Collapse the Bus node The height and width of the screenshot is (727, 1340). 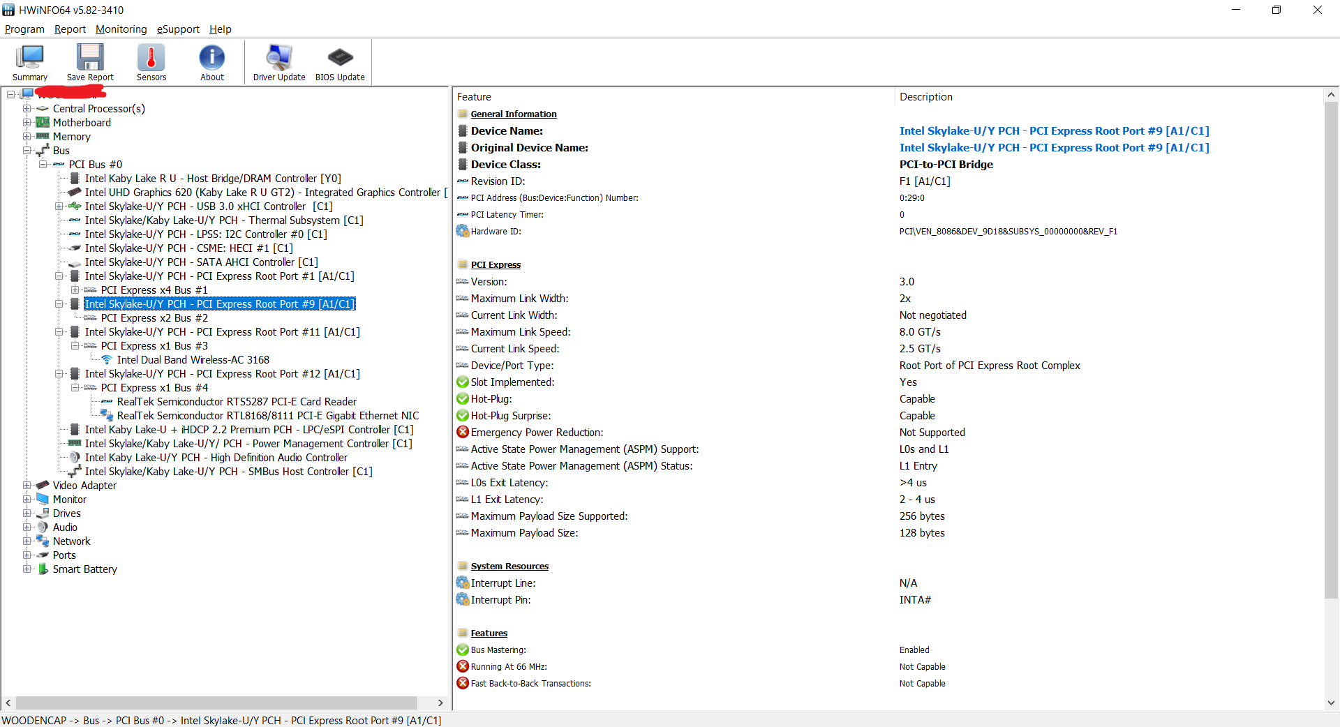pos(27,151)
